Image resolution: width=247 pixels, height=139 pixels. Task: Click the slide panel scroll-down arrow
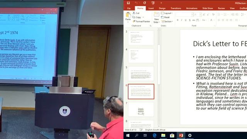[x=159, y=126]
